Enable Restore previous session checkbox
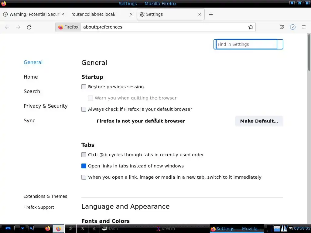The image size is (311, 233). 84,87
